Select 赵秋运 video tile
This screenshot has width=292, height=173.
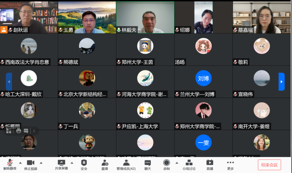click(29, 18)
